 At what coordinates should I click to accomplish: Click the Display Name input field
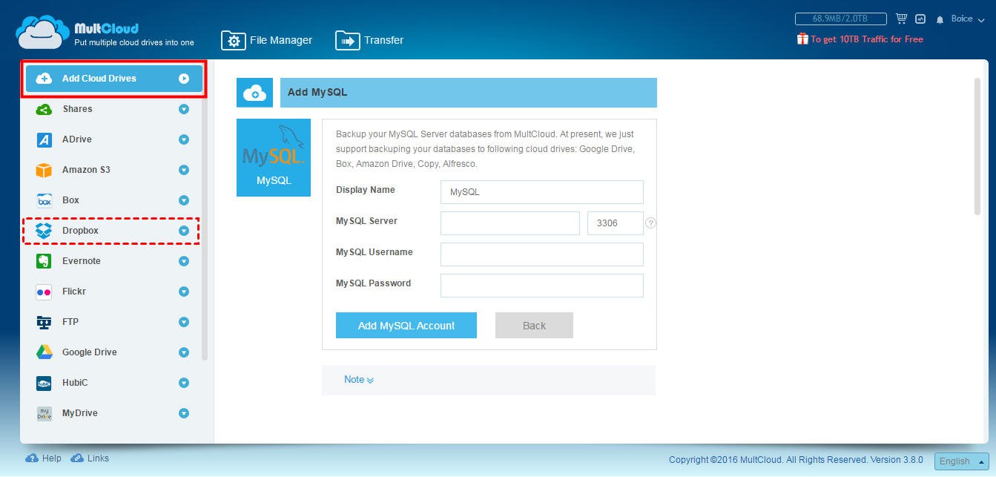click(542, 192)
